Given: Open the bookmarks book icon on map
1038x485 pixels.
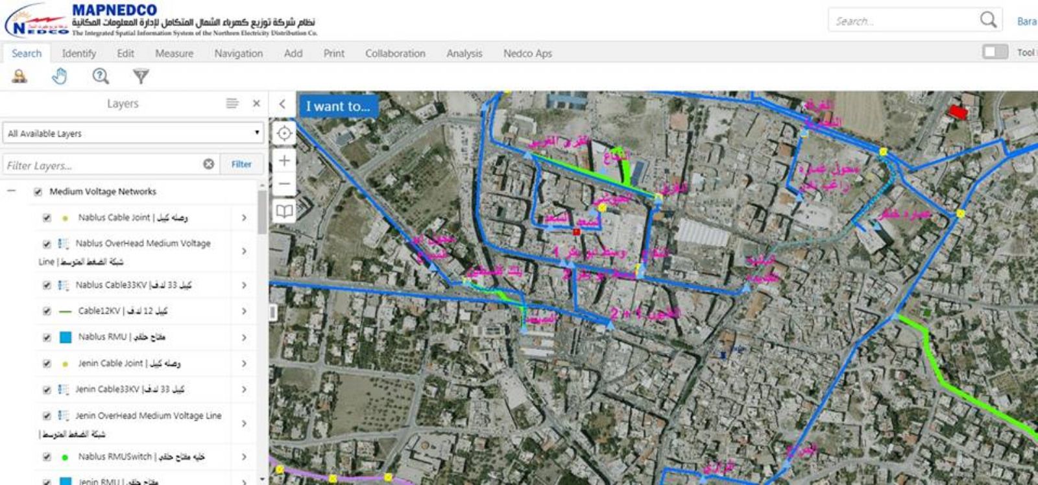Looking at the screenshot, I should (x=284, y=211).
